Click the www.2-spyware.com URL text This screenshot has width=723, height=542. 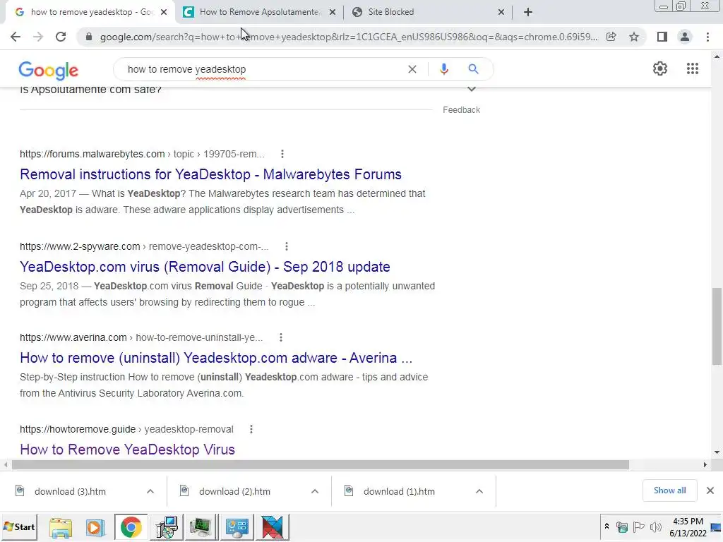[x=80, y=246]
